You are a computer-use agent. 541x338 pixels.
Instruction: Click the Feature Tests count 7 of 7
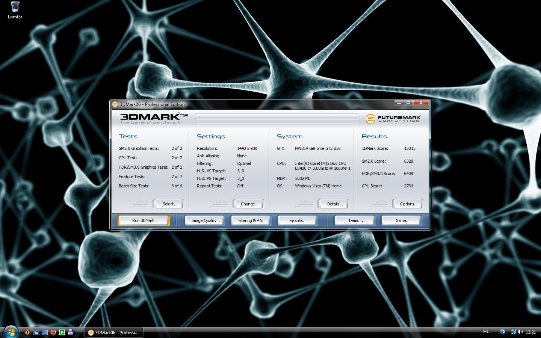click(x=177, y=177)
